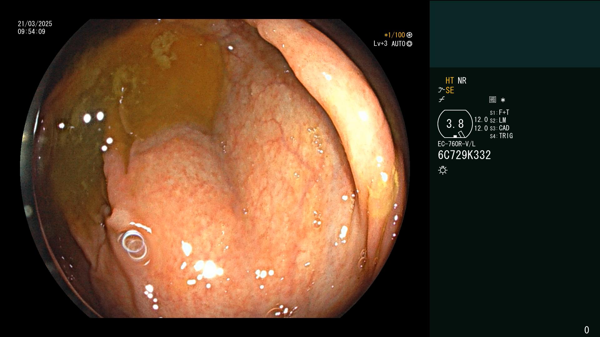Select the NR noise reduction label
Image resolution: width=600 pixels, height=337 pixels.
pyautogui.click(x=462, y=81)
